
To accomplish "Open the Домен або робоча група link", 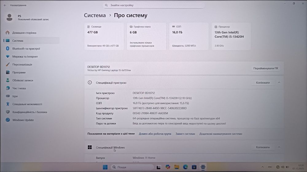I will pyautogui.click(x=155, y=134).
